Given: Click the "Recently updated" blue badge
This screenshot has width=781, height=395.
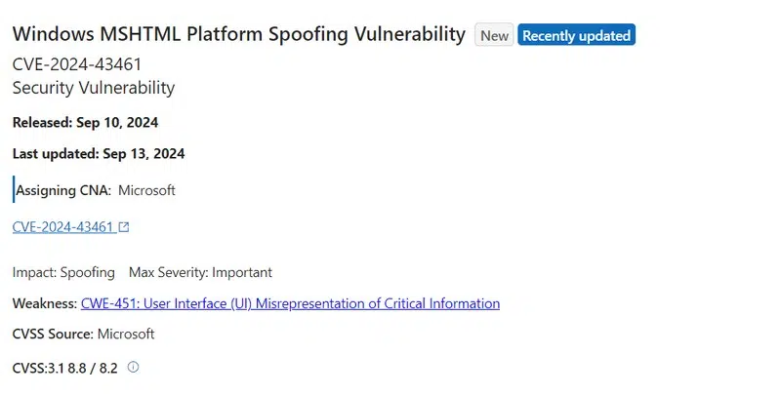Looking at the screenshot, I should click(x=576, y=35).
